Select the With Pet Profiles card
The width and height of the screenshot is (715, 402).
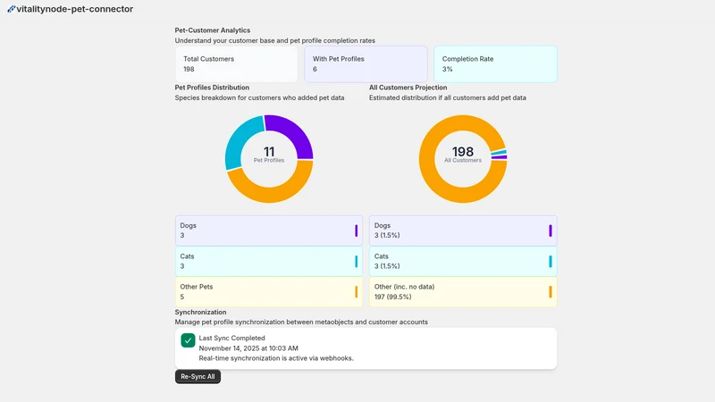coord(366,64)
